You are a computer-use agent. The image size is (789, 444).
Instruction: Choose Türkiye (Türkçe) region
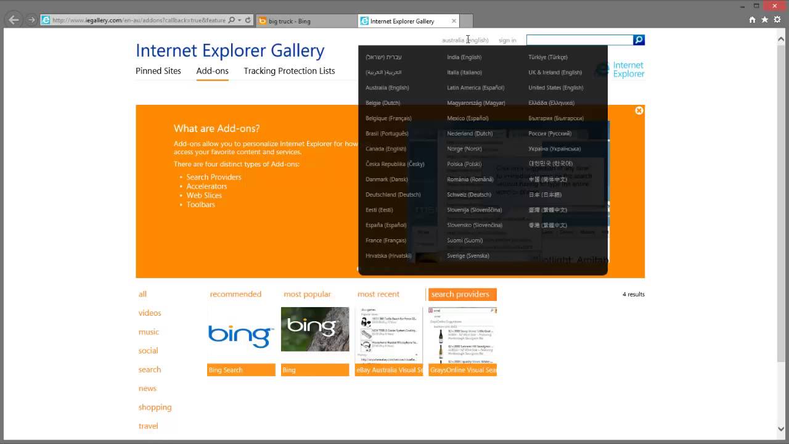coord(548,57)
